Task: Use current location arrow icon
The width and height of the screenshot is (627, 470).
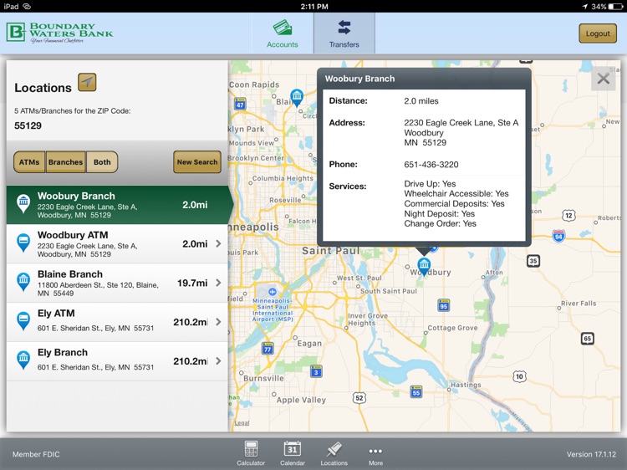Action: [x=87, y=83]
